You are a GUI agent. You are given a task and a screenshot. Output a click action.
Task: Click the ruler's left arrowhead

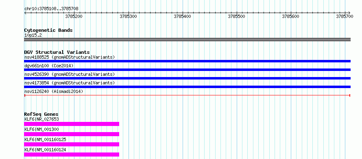point(25,13)
